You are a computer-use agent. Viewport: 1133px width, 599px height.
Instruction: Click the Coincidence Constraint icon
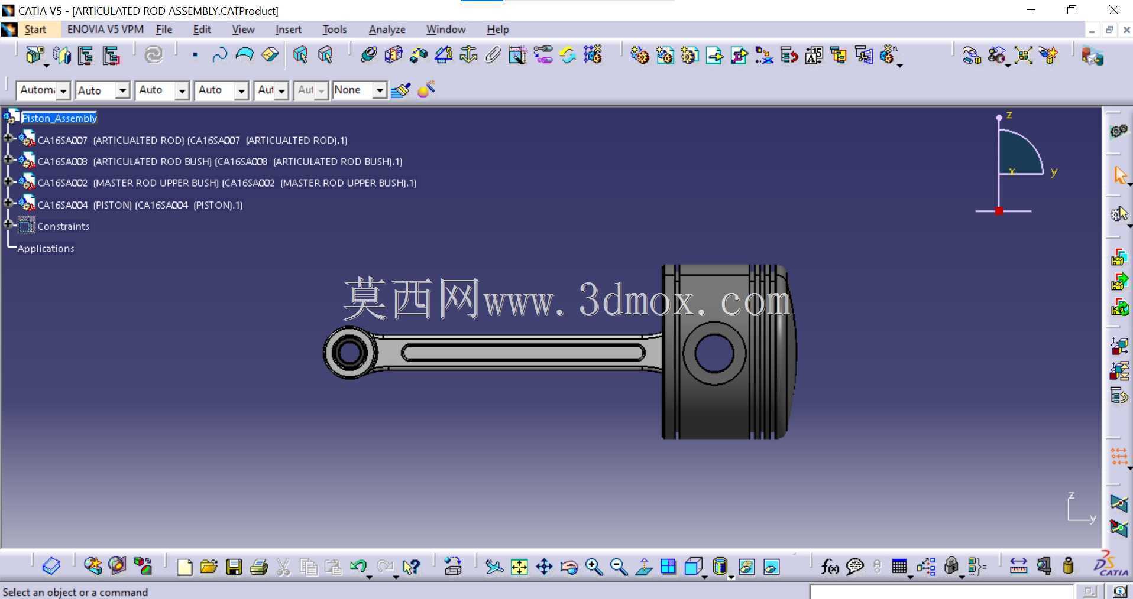[368, 56]
